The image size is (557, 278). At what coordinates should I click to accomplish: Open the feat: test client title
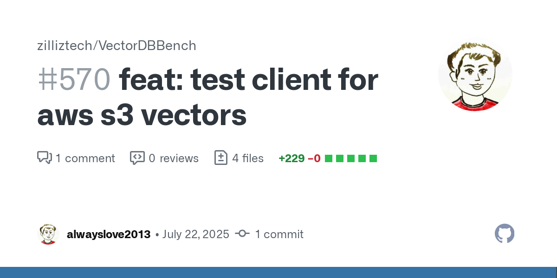coord(207,97)
